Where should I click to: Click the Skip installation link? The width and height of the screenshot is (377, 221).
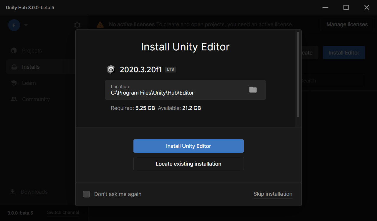pos(273,194)
